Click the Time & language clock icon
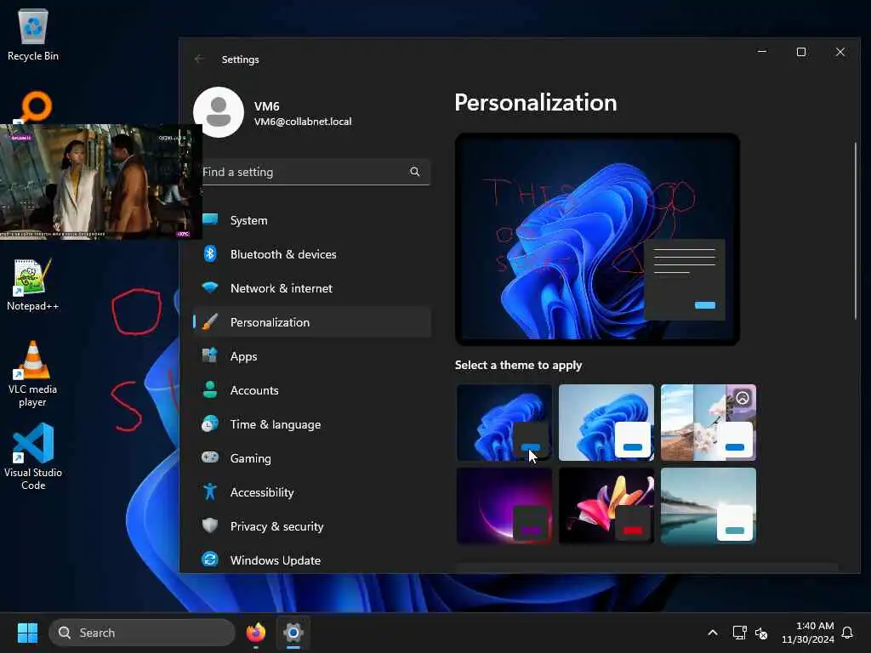871x653 pixels. (x=210, y=423)
